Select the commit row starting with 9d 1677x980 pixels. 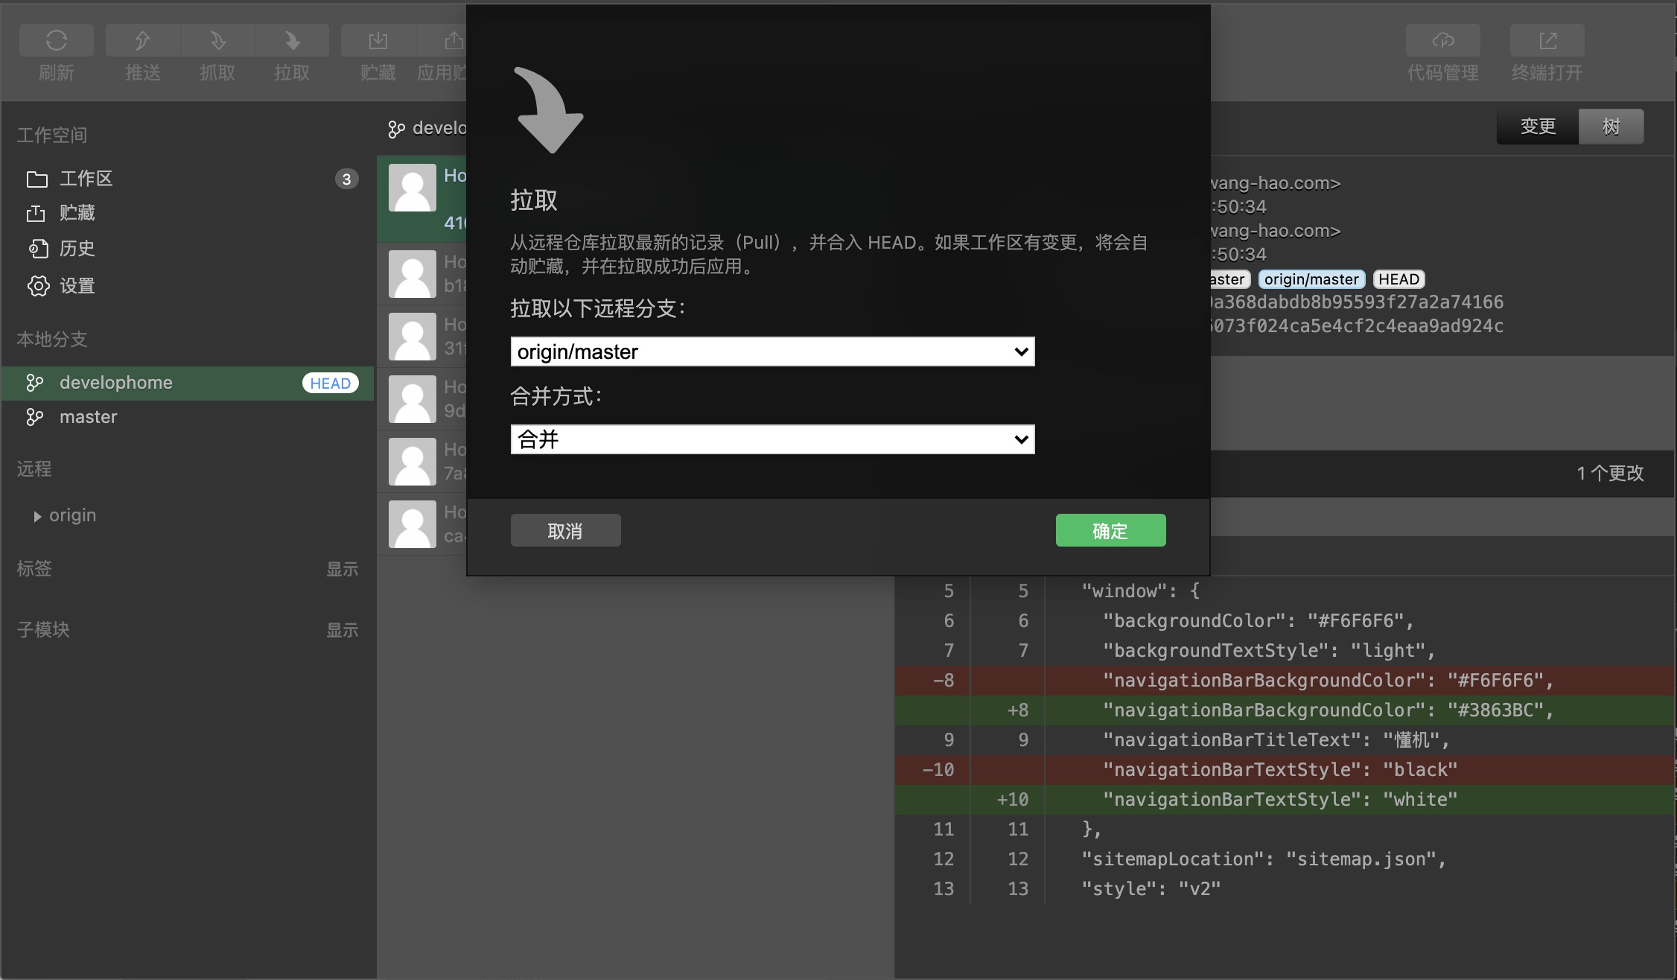421,399
